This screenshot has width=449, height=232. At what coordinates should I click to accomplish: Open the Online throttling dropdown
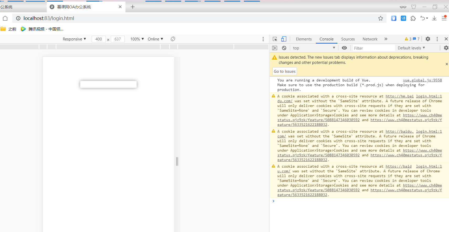pyautogui.click(x=155, y=39)
